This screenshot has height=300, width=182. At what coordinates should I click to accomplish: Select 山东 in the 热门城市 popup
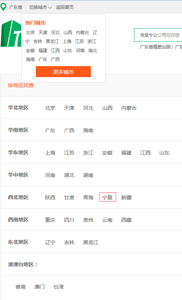pos(68,51)
